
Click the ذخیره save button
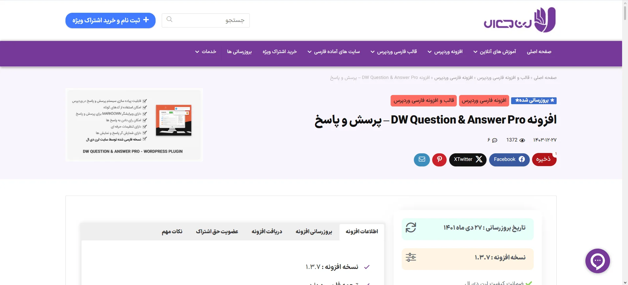coord(544,160)
